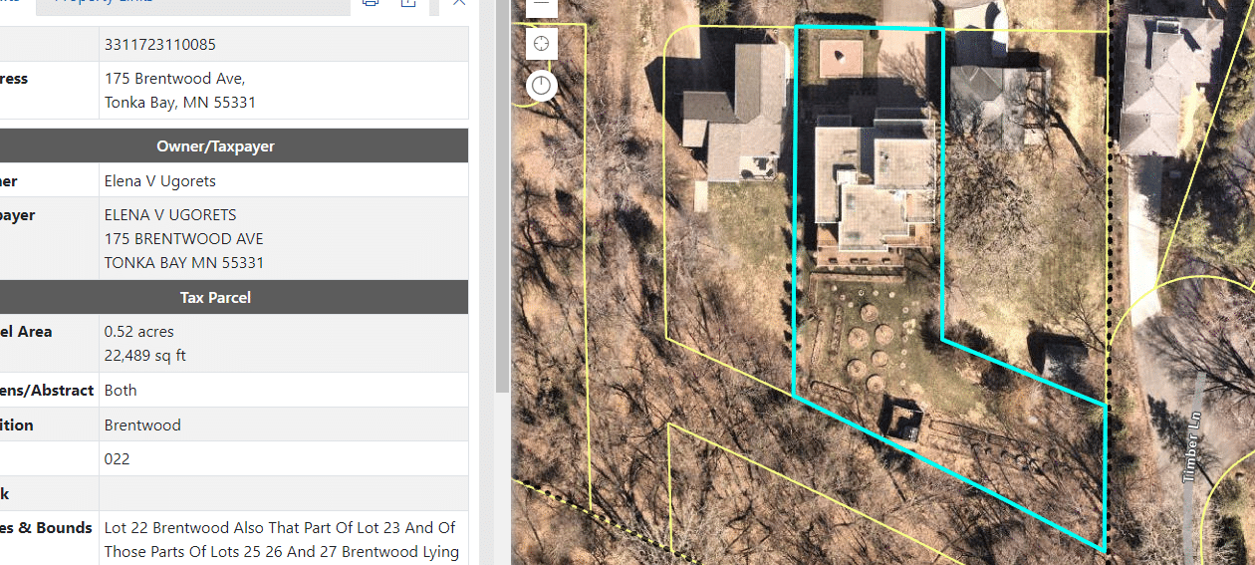This screenshot has width=1255, height=565.
Task: Click the 22,489 sq ft parcel area value
Action: [145, 356]
